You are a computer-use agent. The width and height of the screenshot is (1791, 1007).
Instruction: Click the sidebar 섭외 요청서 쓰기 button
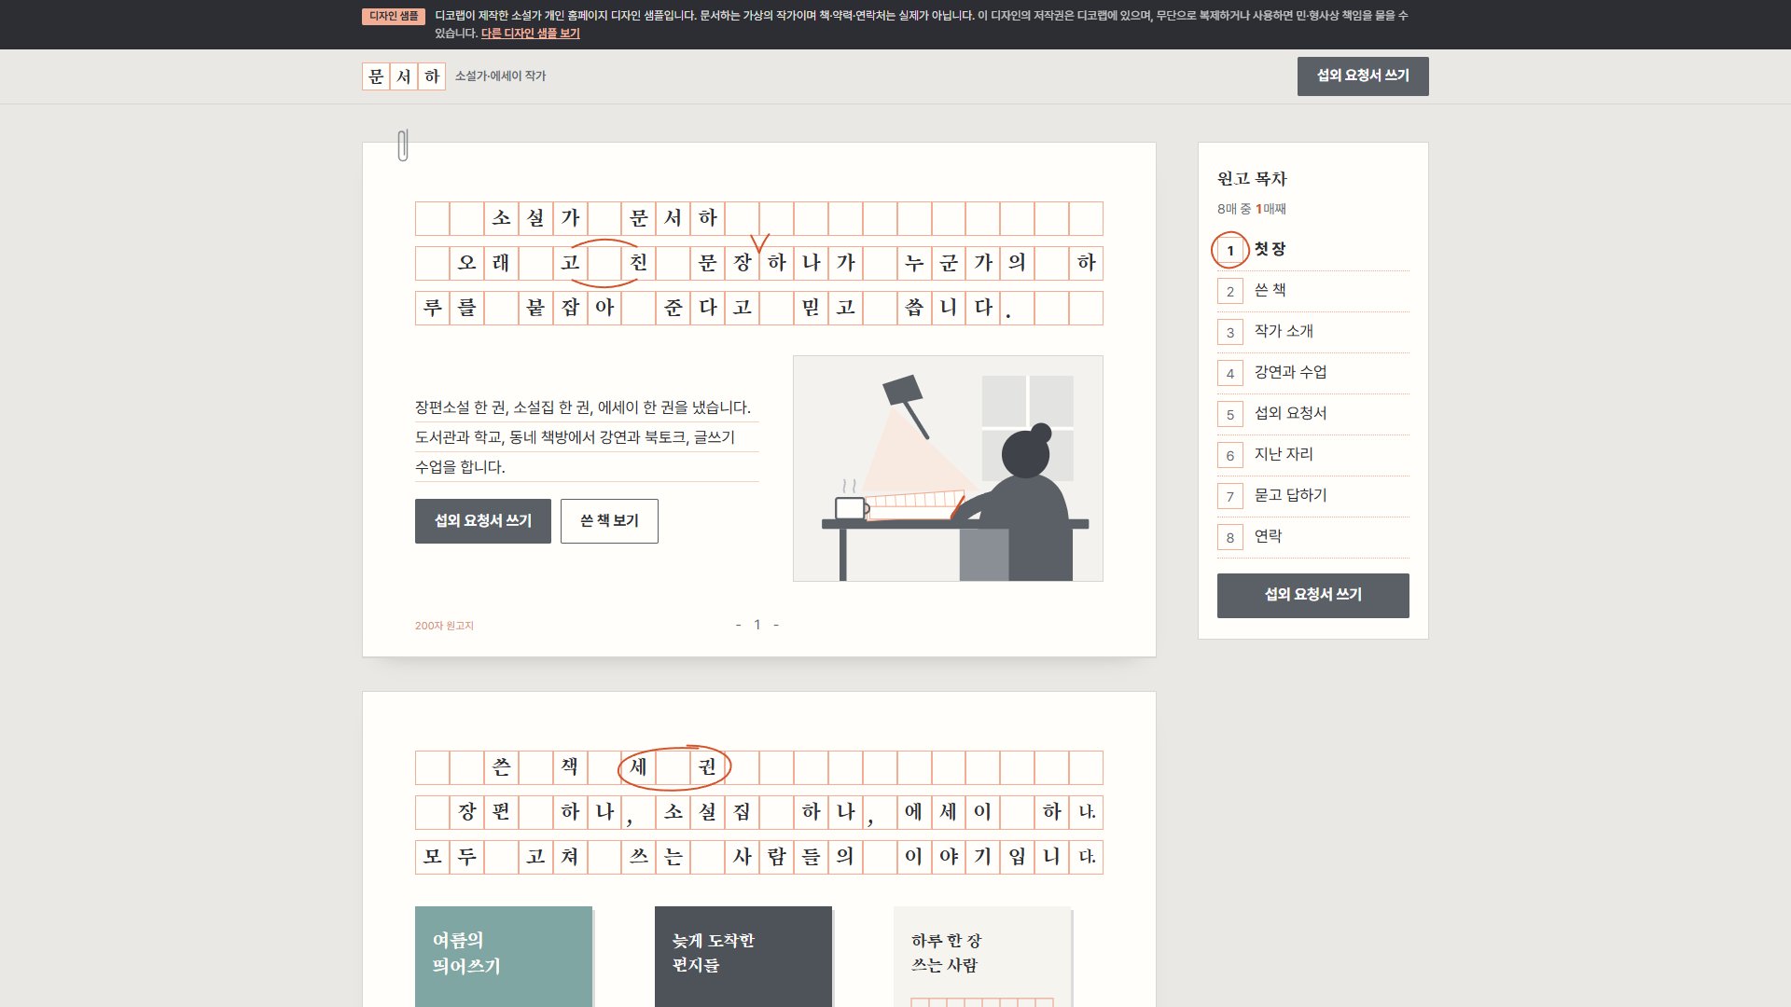(x=1313, y=596)
